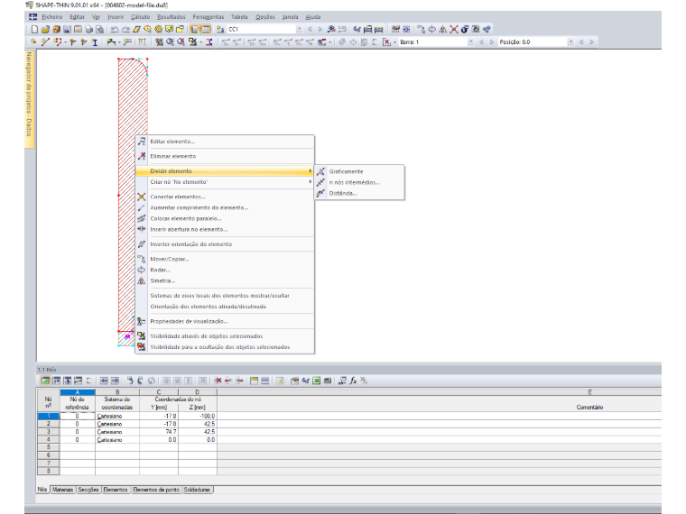686x514 pixels.
Task: Open the Ajuda menu
Action: [313, 17]
